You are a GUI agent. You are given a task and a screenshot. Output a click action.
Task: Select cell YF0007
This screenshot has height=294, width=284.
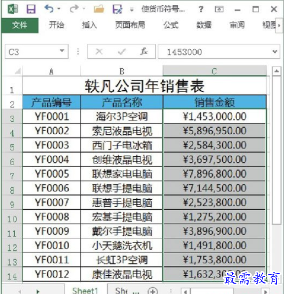[51, 203]
